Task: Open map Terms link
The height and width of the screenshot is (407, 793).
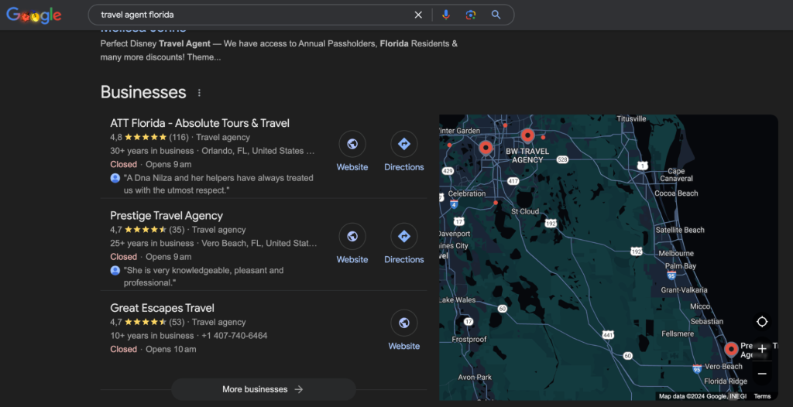Action: point(762,396)
